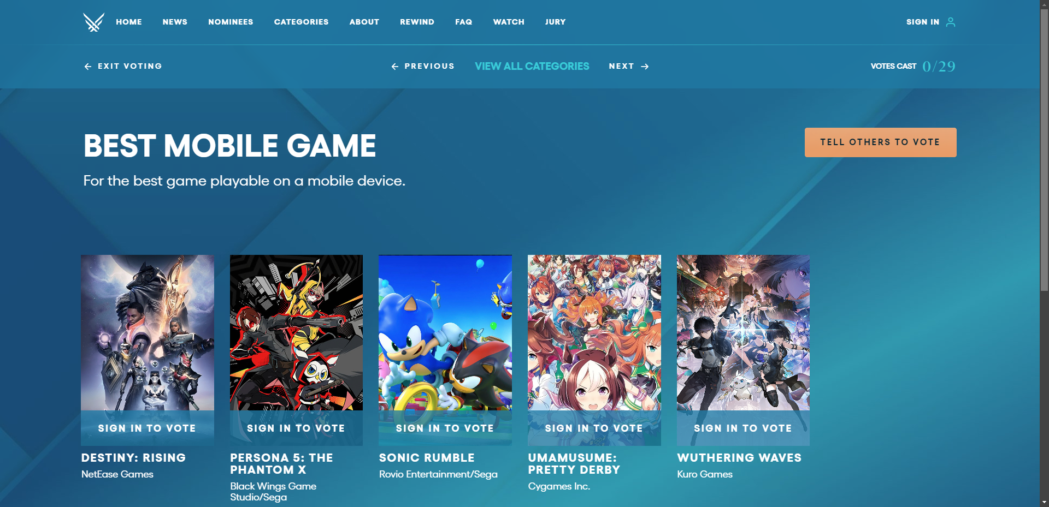
Task: Click Sign In To Vote for Wuthering Waves
Action: click(x=743, y=428)
